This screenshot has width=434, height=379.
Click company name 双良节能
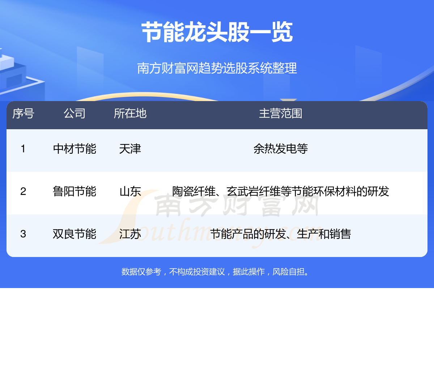click(x=75, y=234)
